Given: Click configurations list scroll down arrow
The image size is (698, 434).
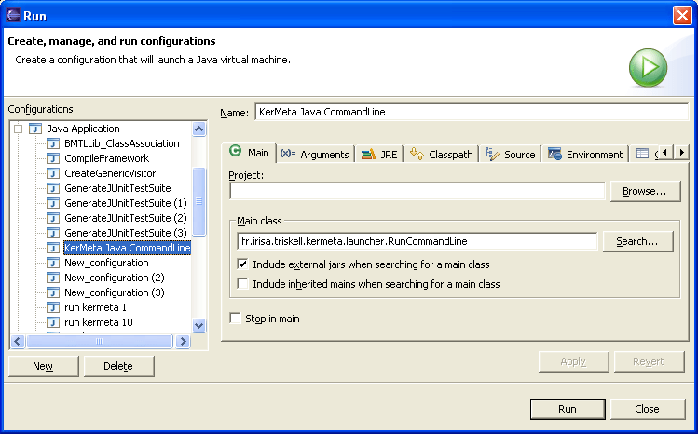Looking at the screenshot, I should (199, 326).
